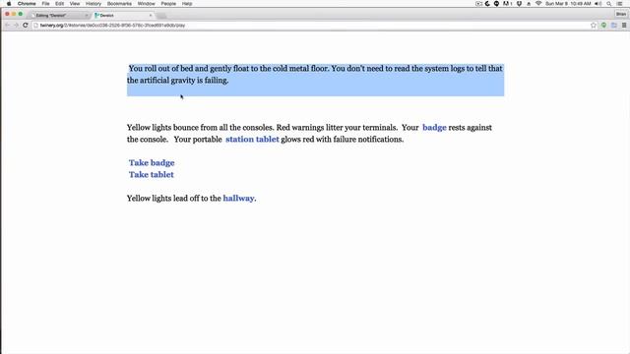
Task: Open the Chrome hamburger menu
Action: (624, 26)
